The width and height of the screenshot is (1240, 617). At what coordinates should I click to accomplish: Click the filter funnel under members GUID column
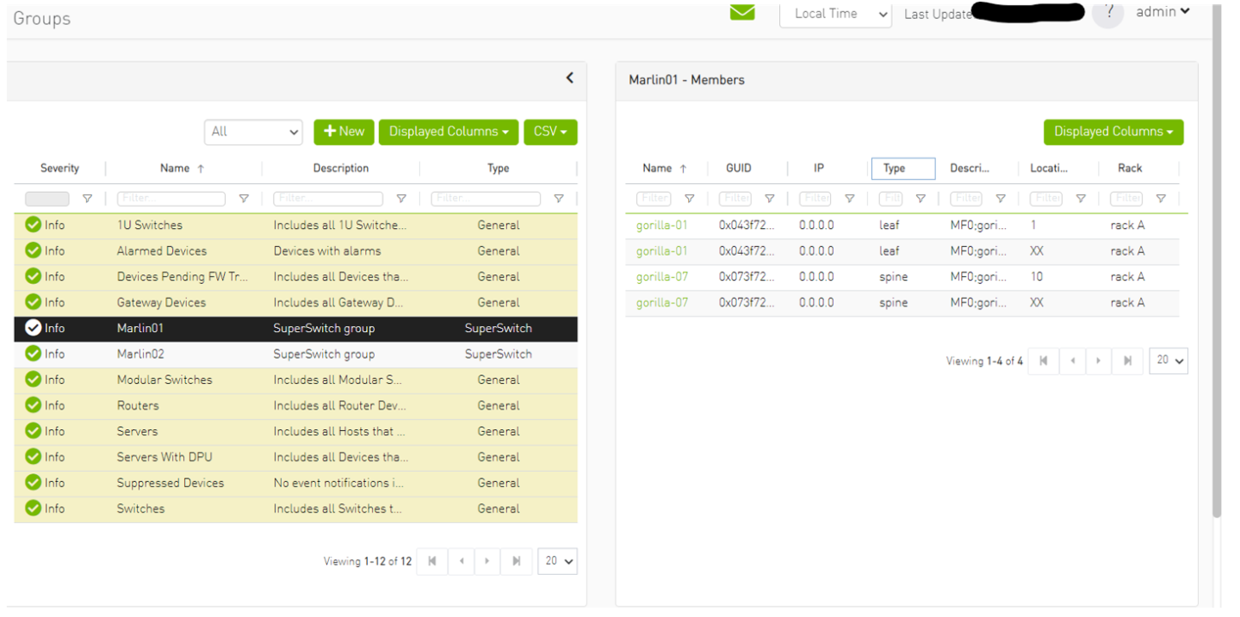770,199
